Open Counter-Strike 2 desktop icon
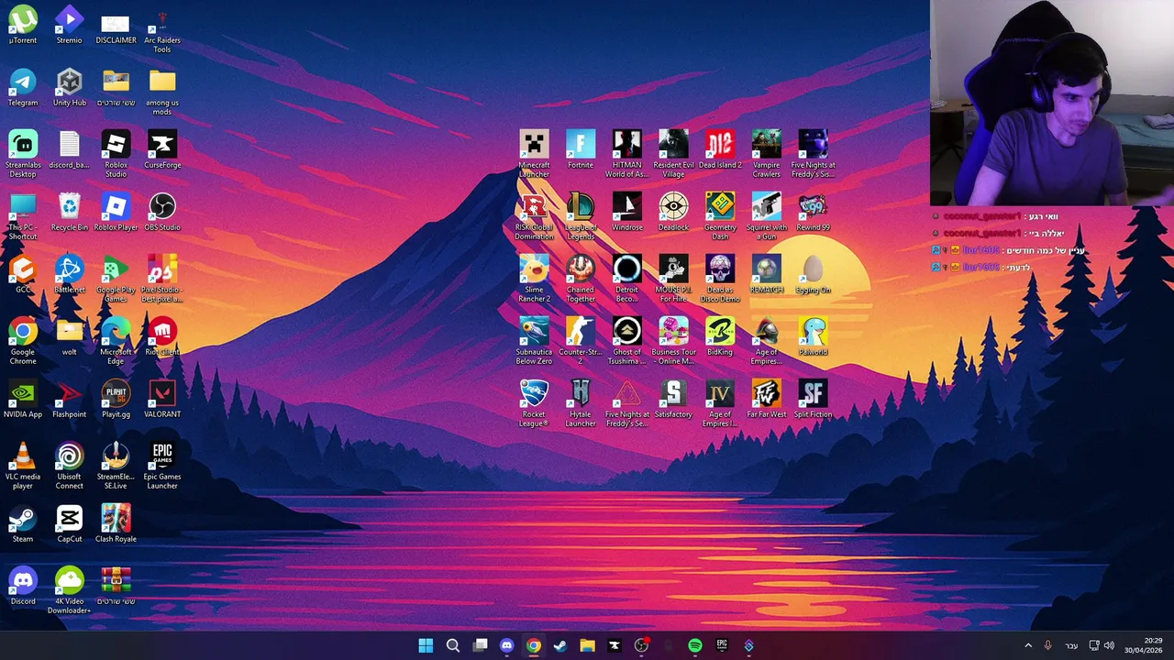 (581, 341)
